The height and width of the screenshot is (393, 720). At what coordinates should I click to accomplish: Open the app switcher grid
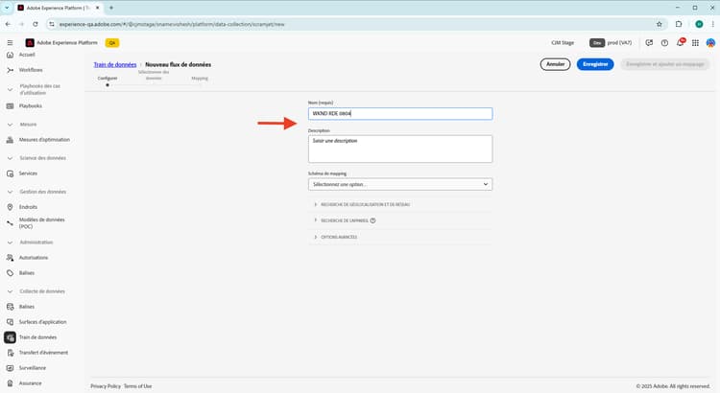(x=695, y=42)
